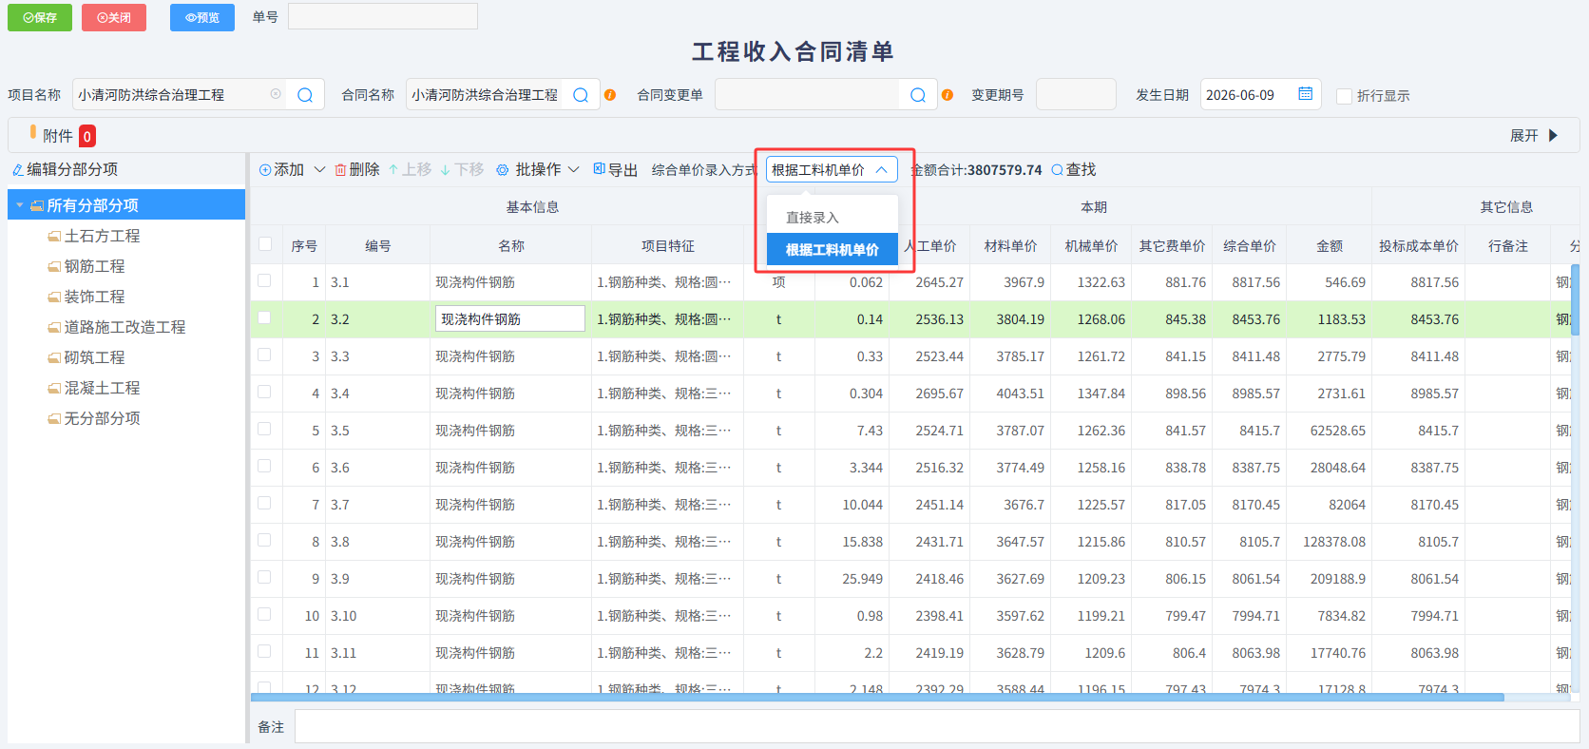Click the 查找 search toolbar item

tap(1073, 169)
